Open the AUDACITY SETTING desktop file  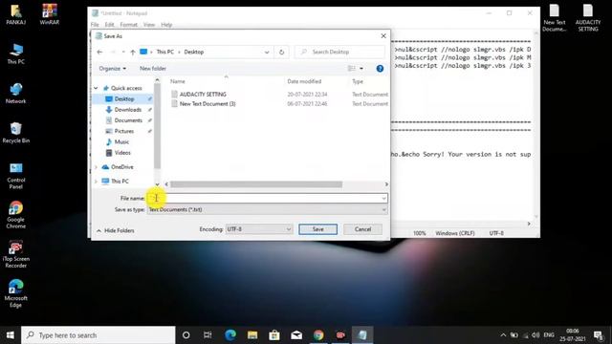(x=588, y=18)
